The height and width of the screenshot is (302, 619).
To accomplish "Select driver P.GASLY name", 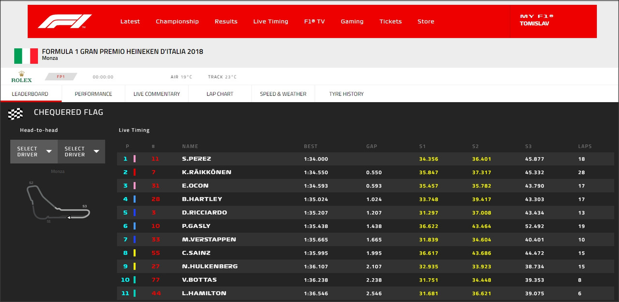I will [196, 226].
